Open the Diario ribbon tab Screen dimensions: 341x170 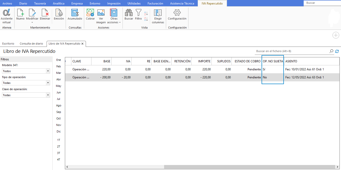23,4
